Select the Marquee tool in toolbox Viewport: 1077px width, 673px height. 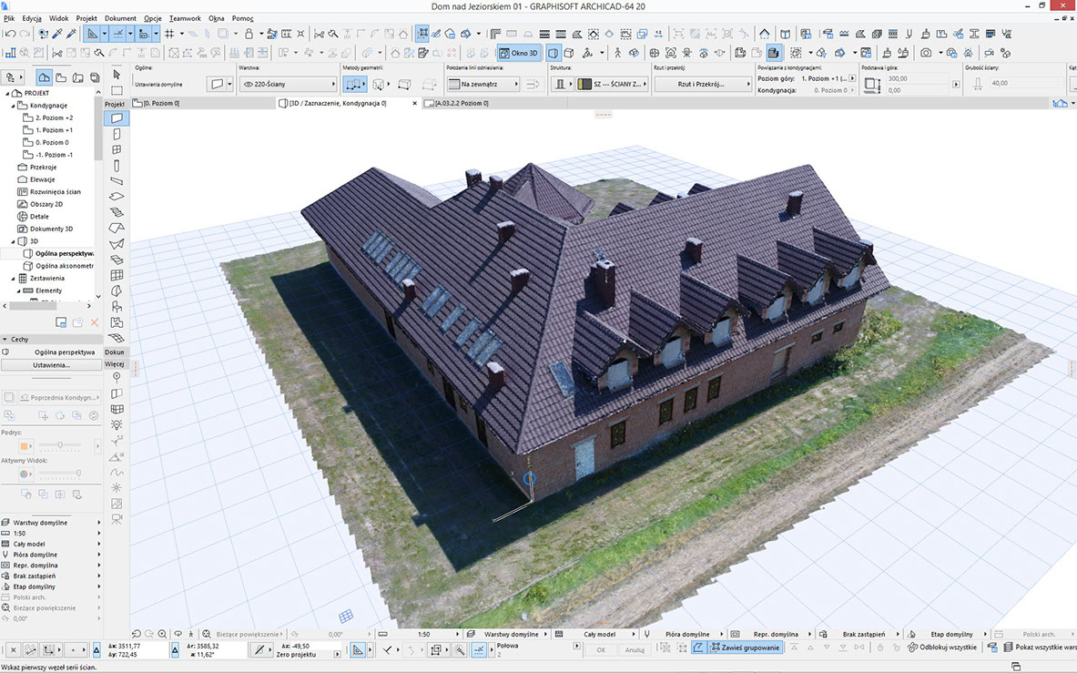(117, 90)
